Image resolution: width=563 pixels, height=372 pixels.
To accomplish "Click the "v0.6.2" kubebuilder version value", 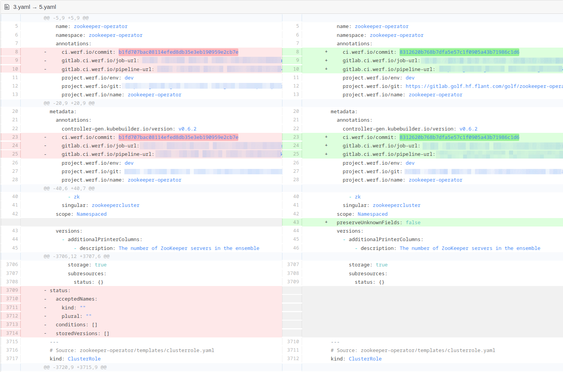I will [187, 128].
